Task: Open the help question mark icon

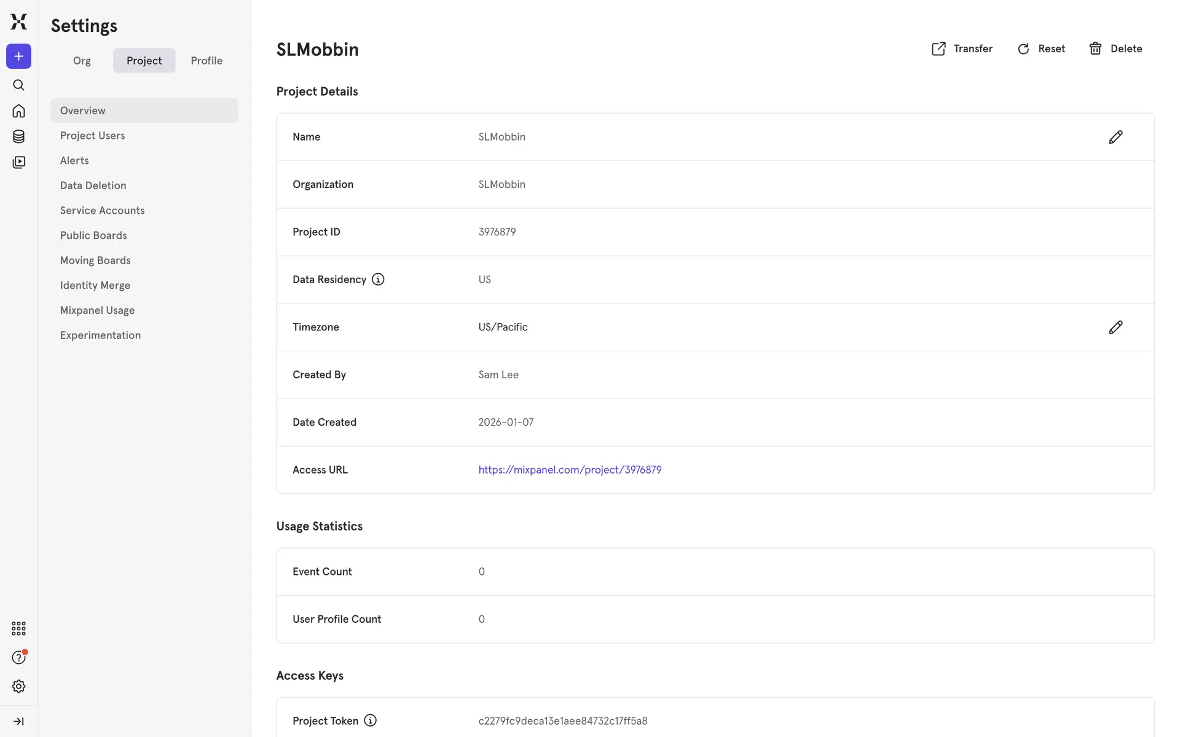Action: 18,657
